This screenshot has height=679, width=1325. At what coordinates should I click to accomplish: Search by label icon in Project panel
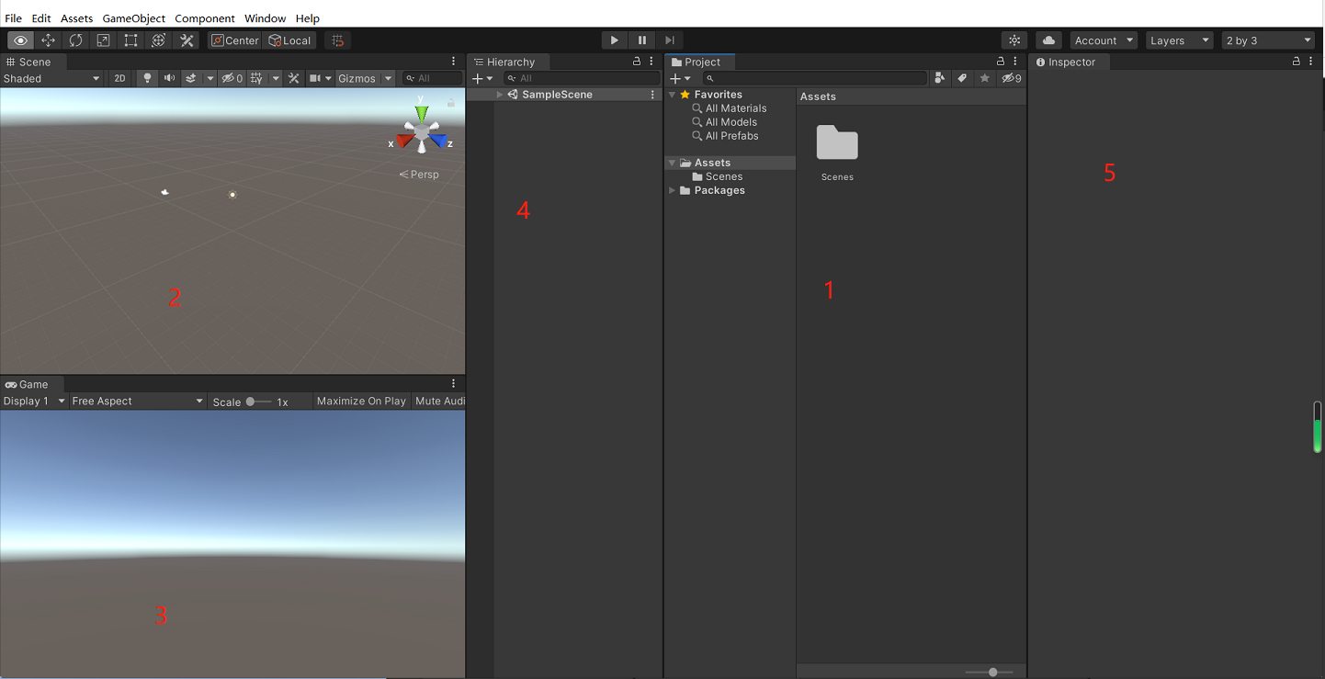(x=962, y=78)
